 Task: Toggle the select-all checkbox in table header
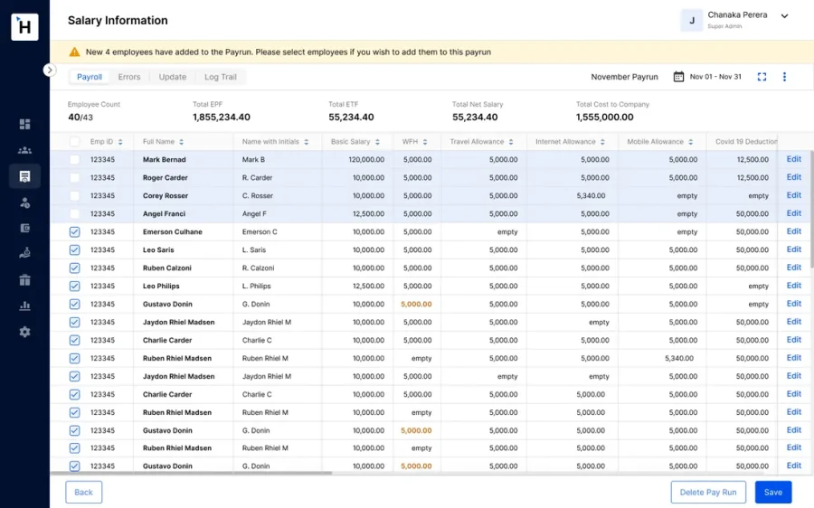[75, 142]
